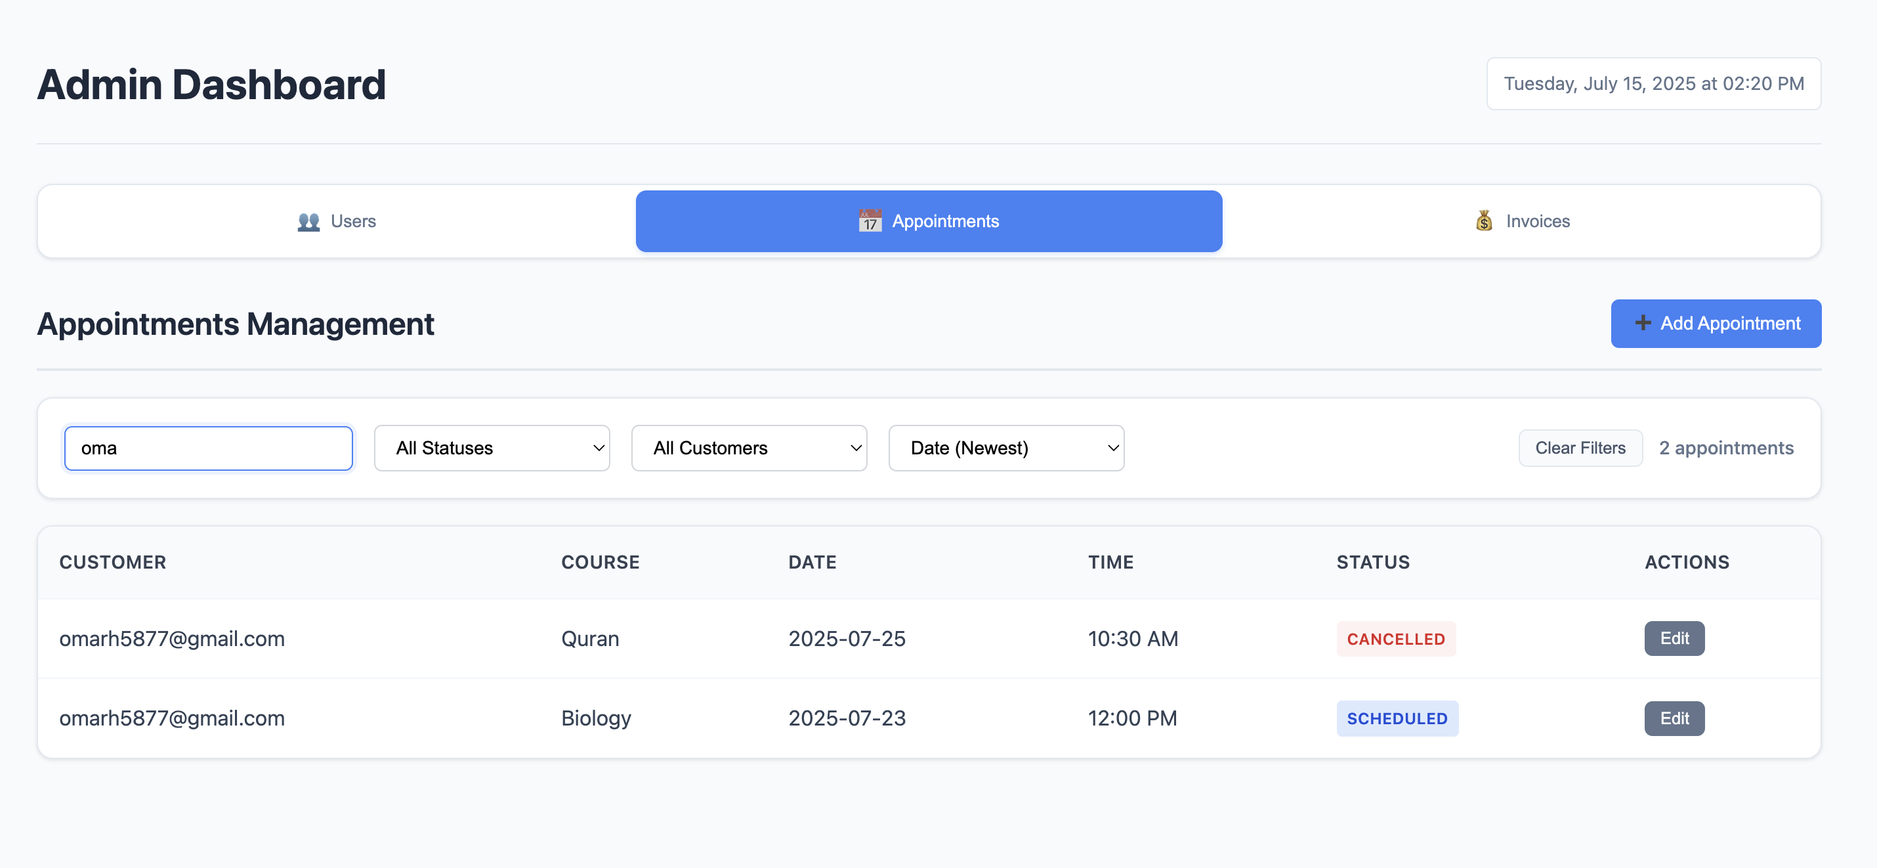The width and height of the screenshot is (1877, 868).
Task: Click the time 12:00 PM
Action: pos(1132,718)
